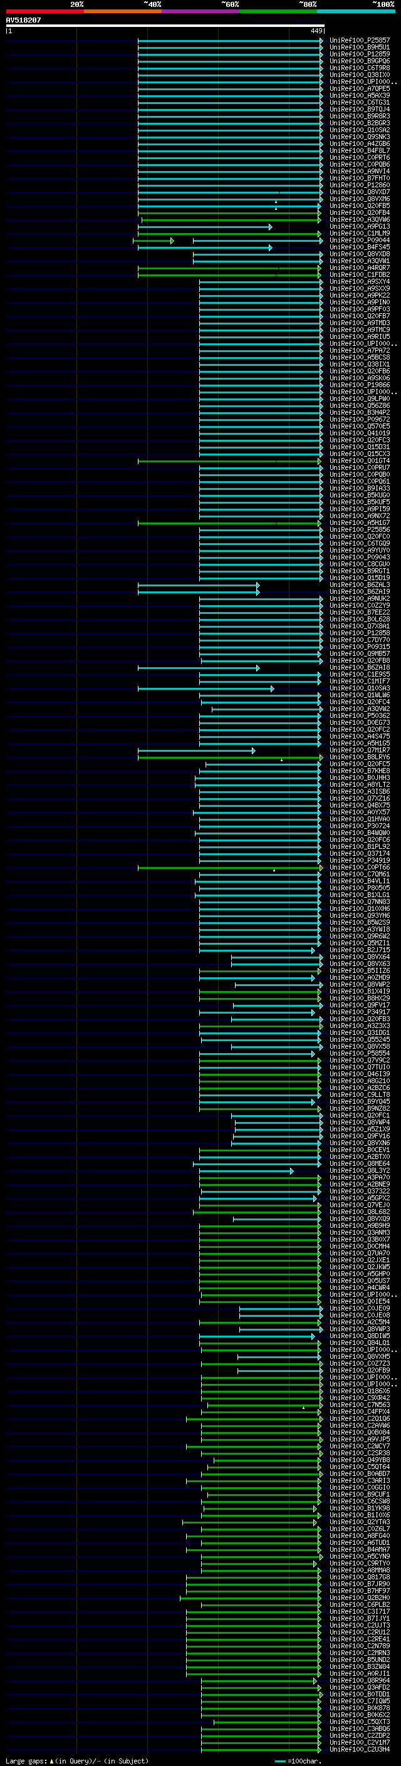Select the UniRef100_A3QVW6 label

coord(360,219)
